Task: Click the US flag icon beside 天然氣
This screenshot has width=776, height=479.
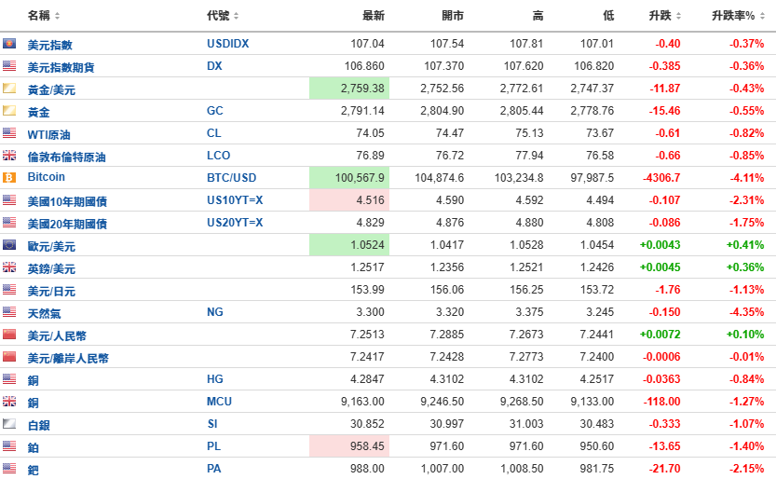Action: [9, 312]
